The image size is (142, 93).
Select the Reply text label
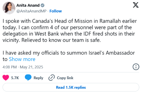click(38, 78)
